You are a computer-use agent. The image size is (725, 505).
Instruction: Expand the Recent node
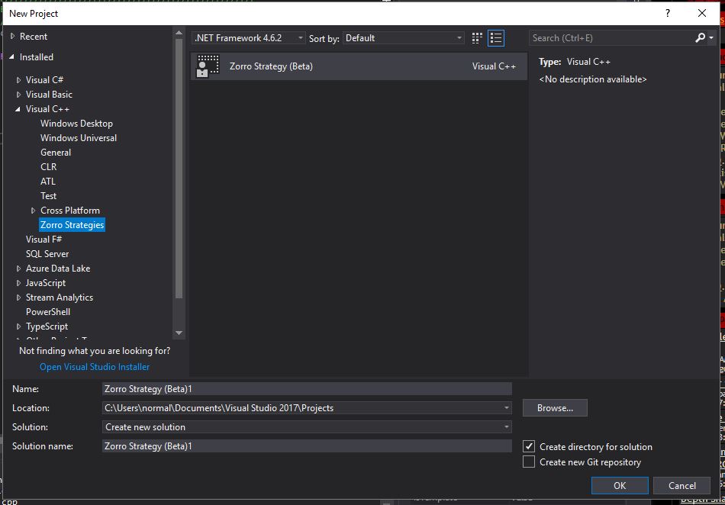click(x=12, y=36)
